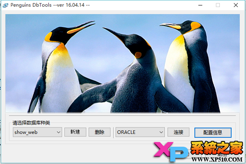
Task: Click the ORACLE combo box text
Action: pyautogui.click(x=126, y=132)
